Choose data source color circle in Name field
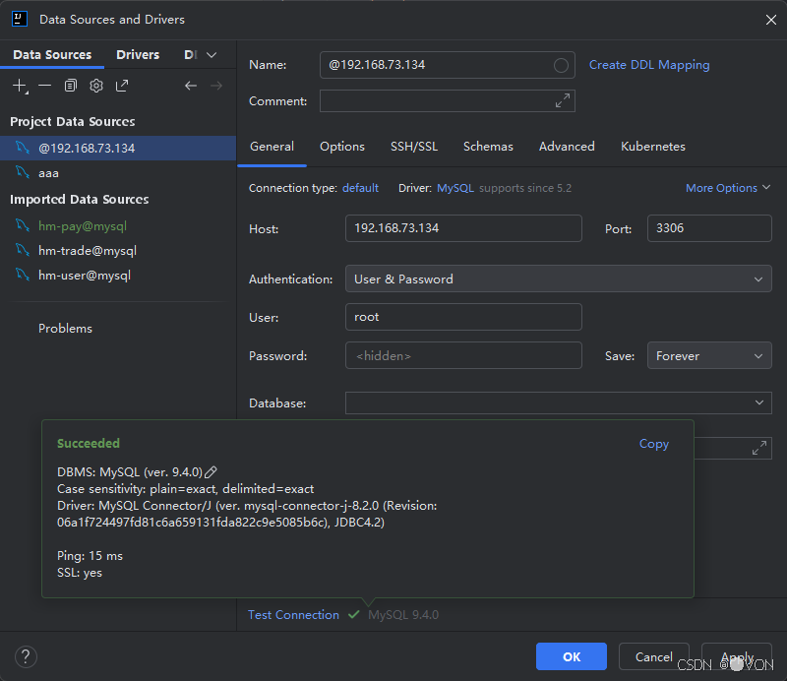The height and width of the screenshot is (681, 787). [x=561, y=65]
